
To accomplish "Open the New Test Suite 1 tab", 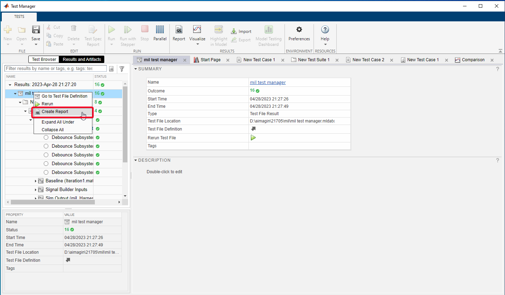I will 314,60.
